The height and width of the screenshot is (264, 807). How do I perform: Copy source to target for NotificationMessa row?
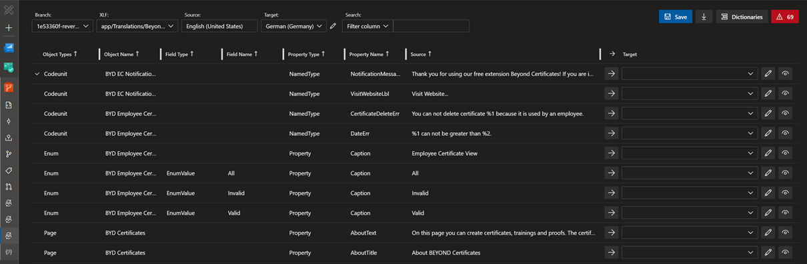pyautogui.click(x=612, y=74)
